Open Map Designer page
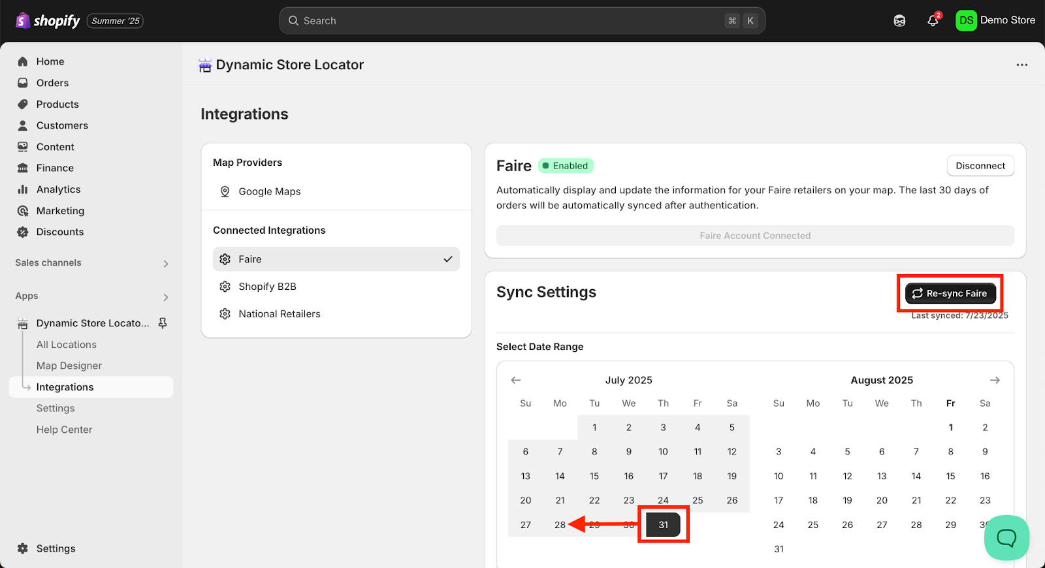 69,366
